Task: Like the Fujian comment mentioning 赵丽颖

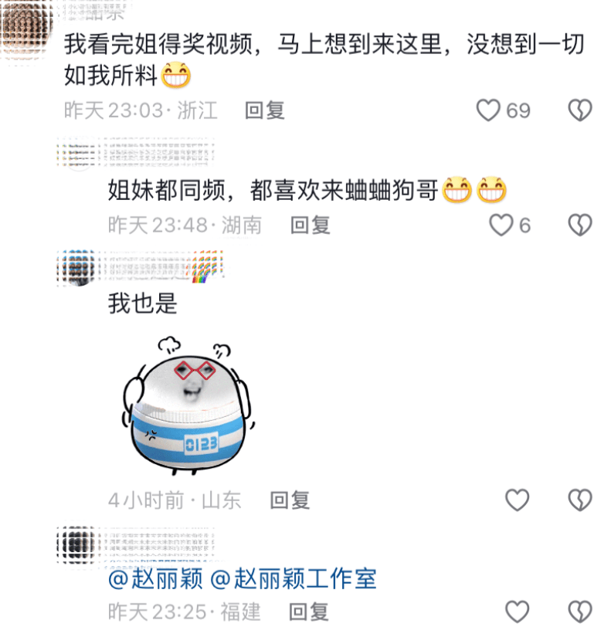Action: 517,612
